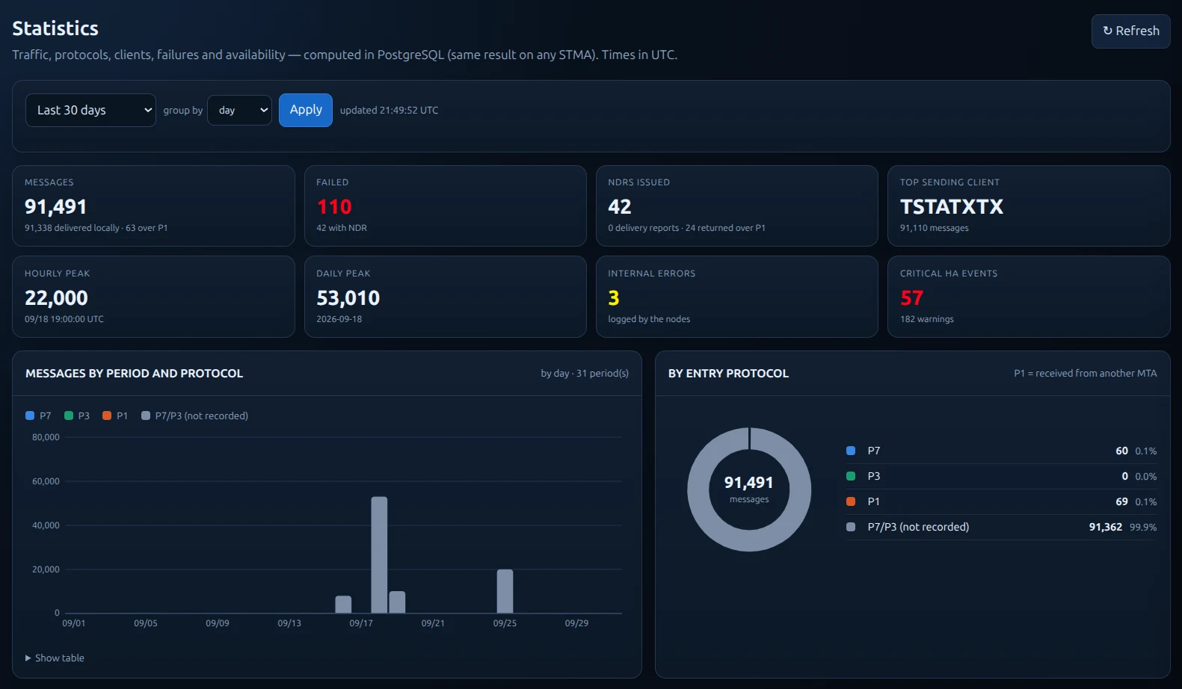Image resolution: width=1182 pixels, height=689 pixels.
Task: Click the green P3 chart legend swatch
Action: point(69,415)
